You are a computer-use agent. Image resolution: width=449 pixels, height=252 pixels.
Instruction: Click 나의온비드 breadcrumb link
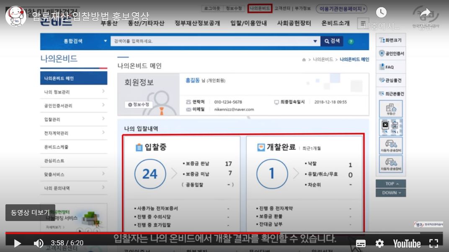(323, 59)
